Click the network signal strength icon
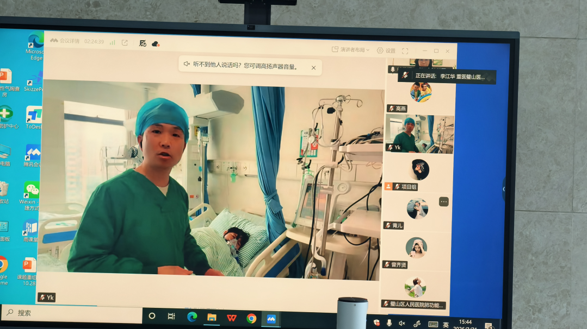This screenshot has width=587, height=329. coord(113,42)
